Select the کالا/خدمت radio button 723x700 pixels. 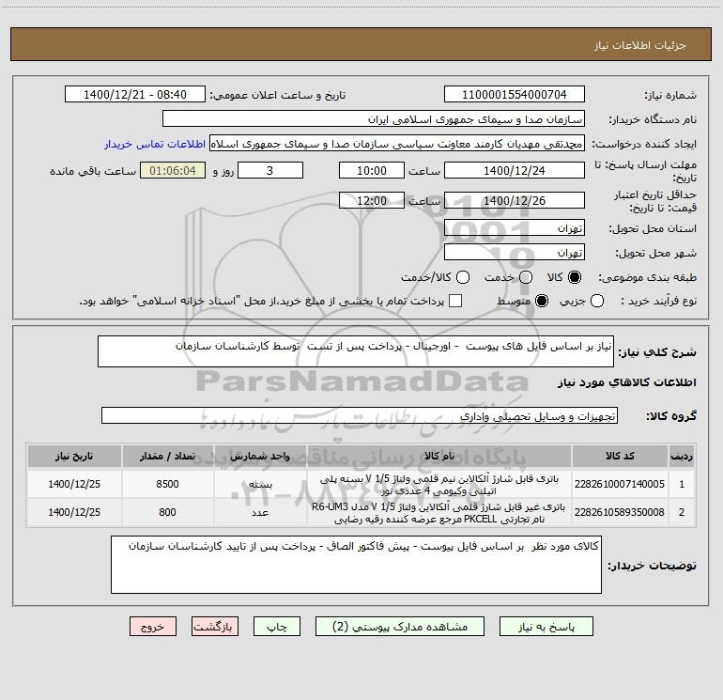coord(463,277)
